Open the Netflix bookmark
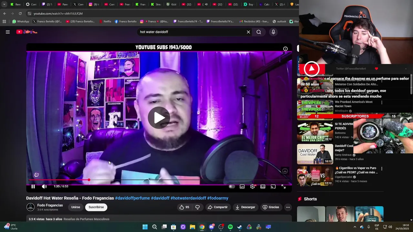Viewport: 413px width, 232px height. coord(105,22)
